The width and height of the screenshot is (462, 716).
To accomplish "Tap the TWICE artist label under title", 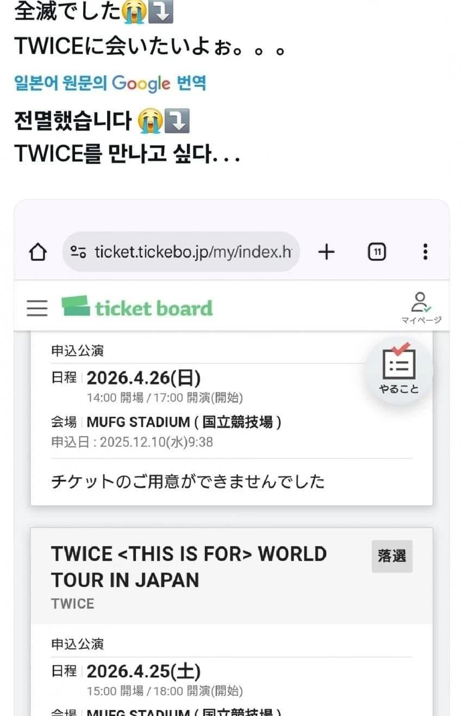I will [x=72, y=604].
